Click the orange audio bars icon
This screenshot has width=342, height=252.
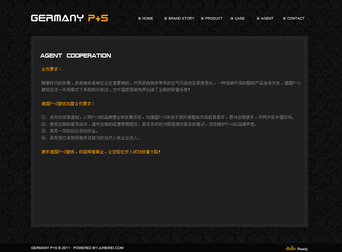pyautogui.click(x=290, y=248)
